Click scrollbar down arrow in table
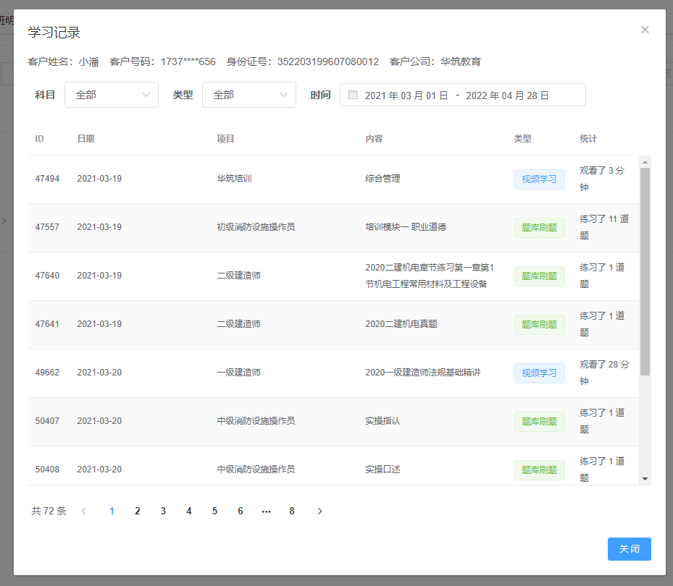The image size is (673, 586). pyautogui.click(x=645, y=478)
